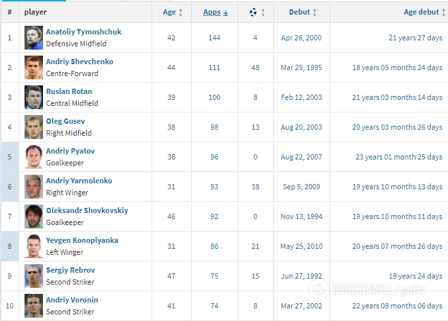The image size is (448, 321).
Task: Sort by Age debut column header
Action: click(x=423, y=12)
